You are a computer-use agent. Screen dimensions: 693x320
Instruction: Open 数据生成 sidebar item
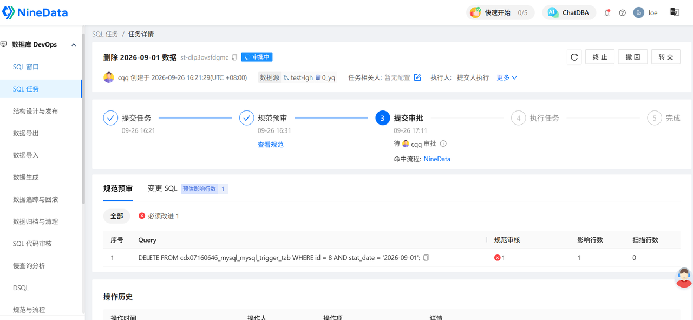[x=26, y=178]
